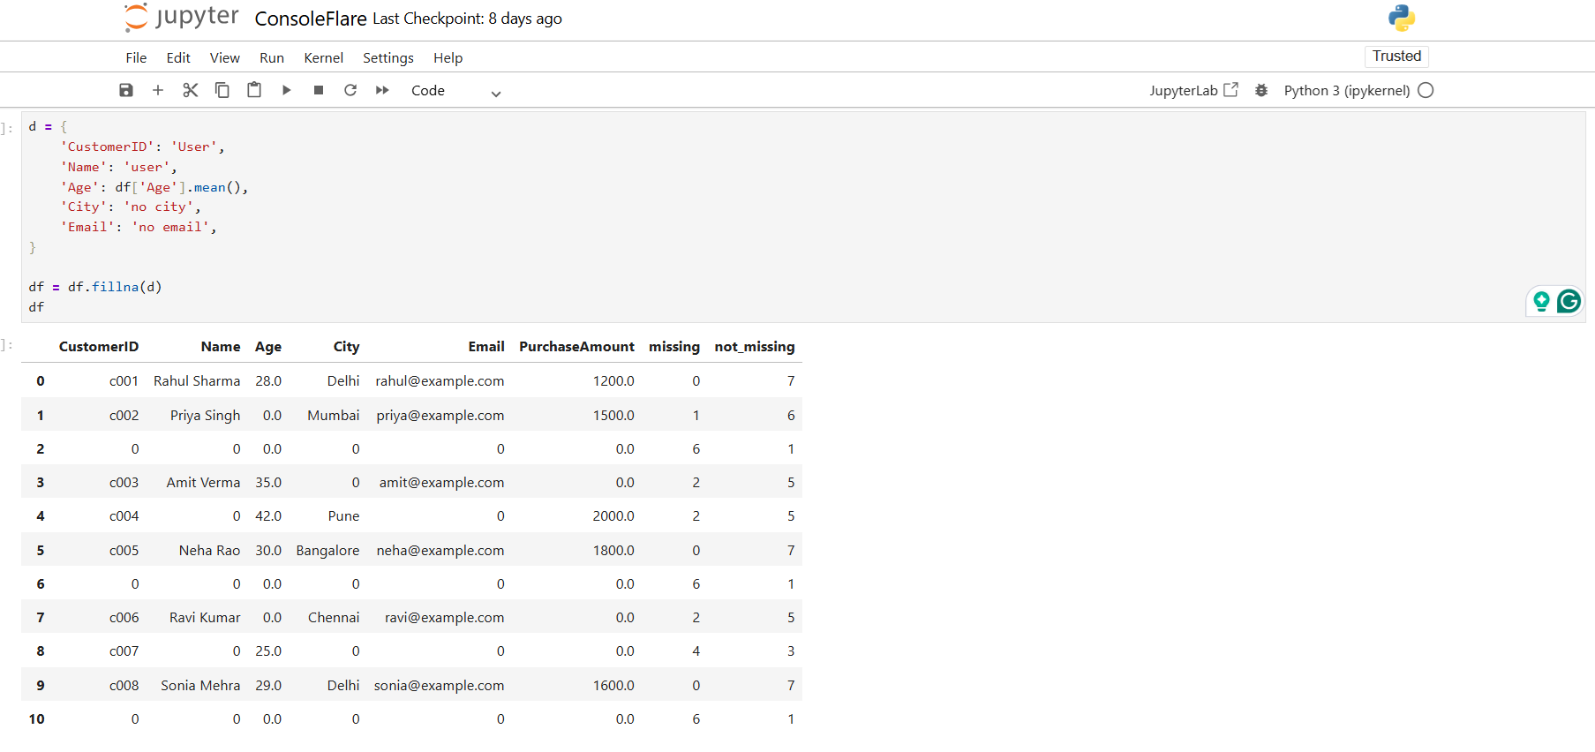Image resolution: width=1595 pixels, height=752 pixels.
Task: Paste cell from clipboard icon
Action: pyautogui.click(x=254, y=90)
